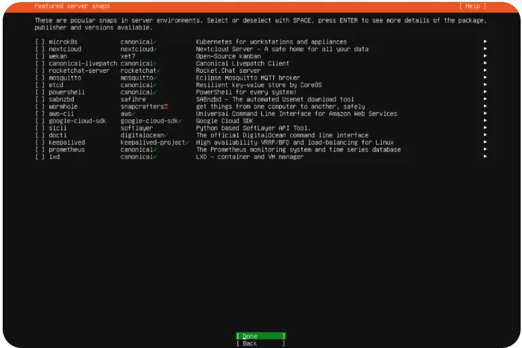Expand details arrow for sabnzbd row
The width and height of the screenshot is (522, 348).
(x=485, y=99)
